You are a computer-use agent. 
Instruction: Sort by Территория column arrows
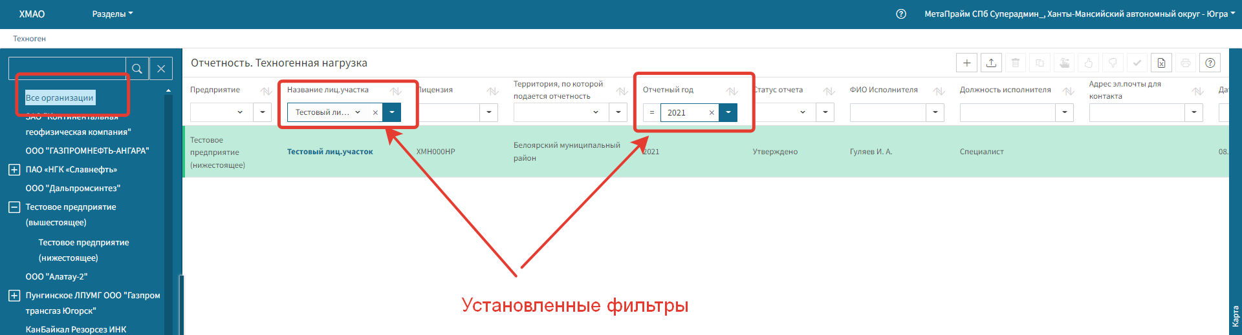[622, 91]
